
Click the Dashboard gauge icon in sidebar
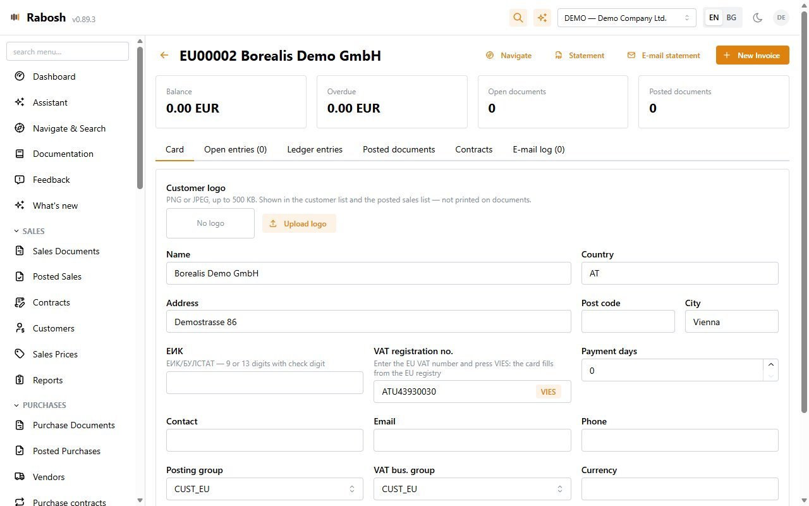(x=20, y=77)
